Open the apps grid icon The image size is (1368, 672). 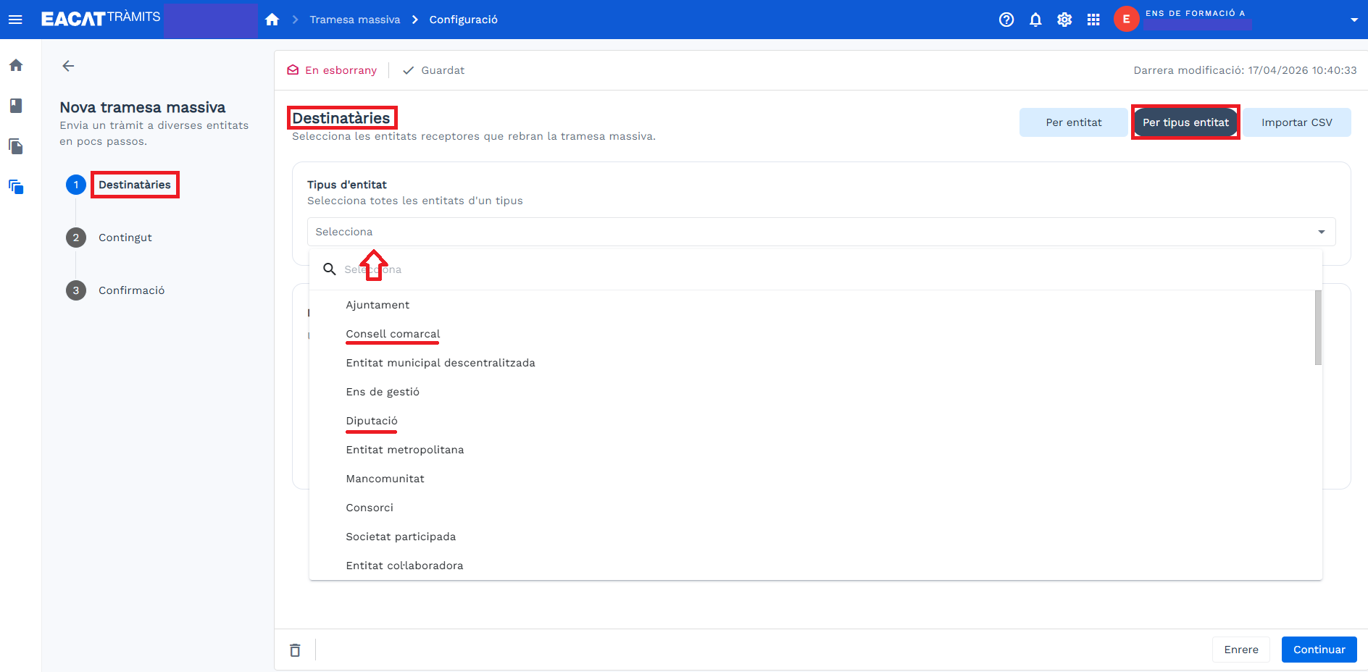pos(1093,20)
